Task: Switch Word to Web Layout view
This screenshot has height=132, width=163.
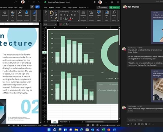Action: tap(18, 125)
